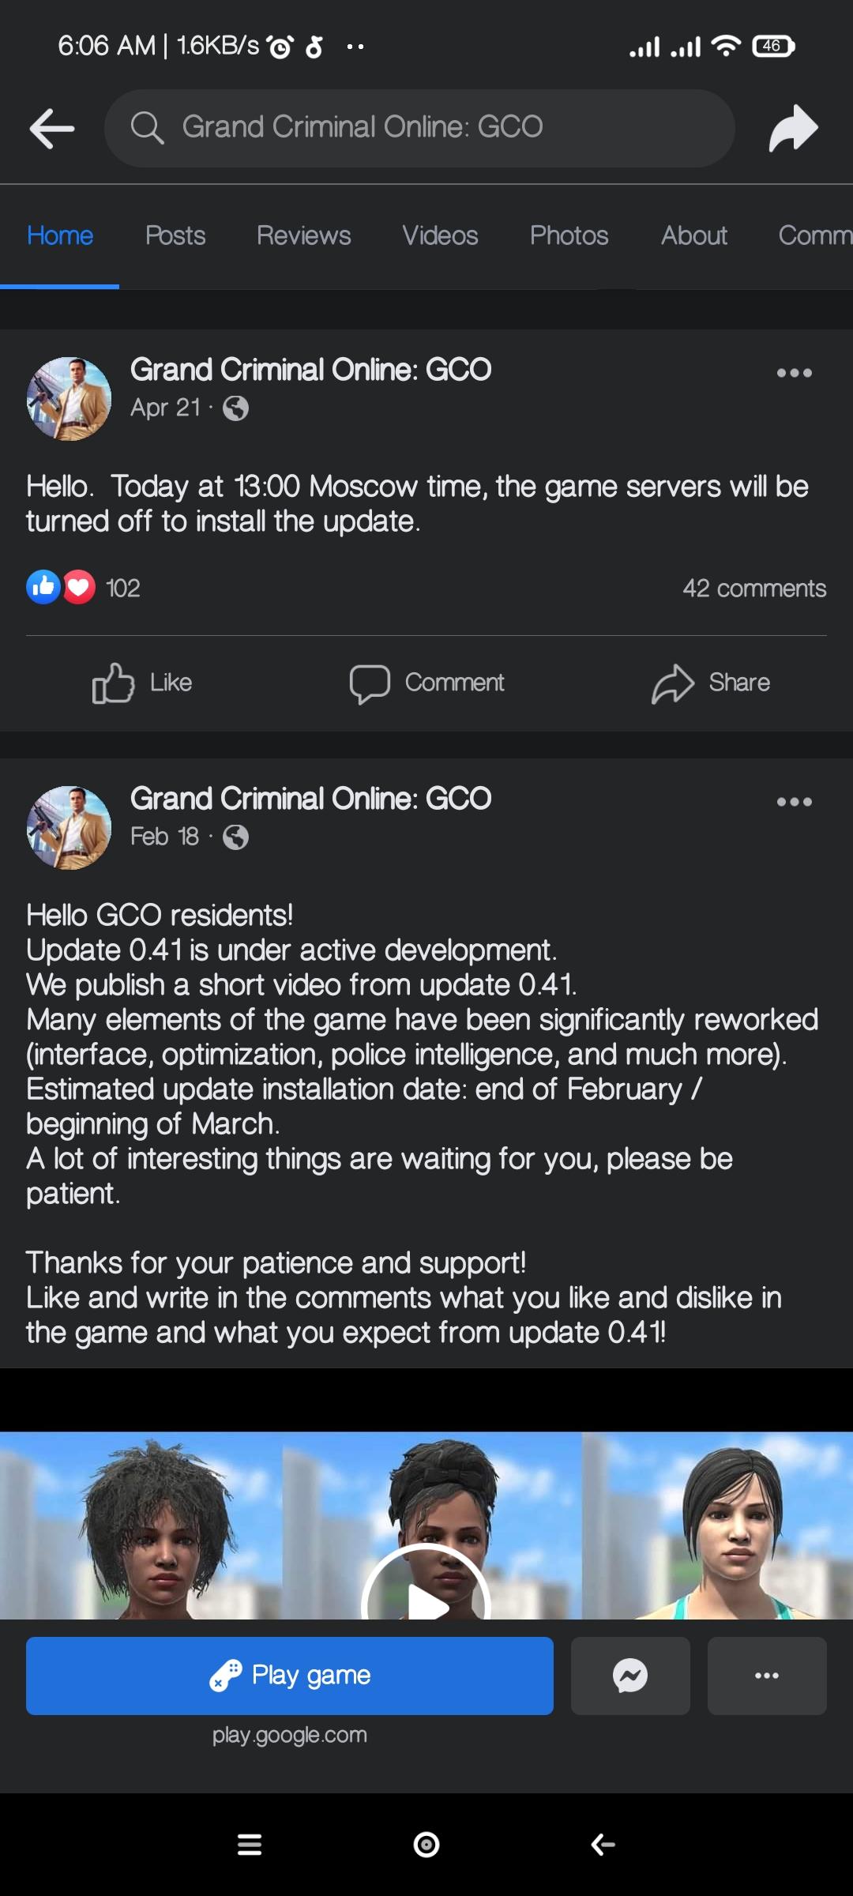Open more options on the Apr 21 post

coord(794,373)
